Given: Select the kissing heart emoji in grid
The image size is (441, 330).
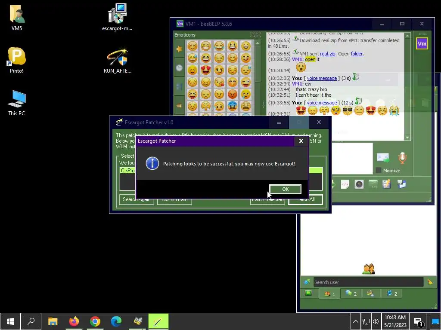Looking at the screenshot, I should coord(219,82).
